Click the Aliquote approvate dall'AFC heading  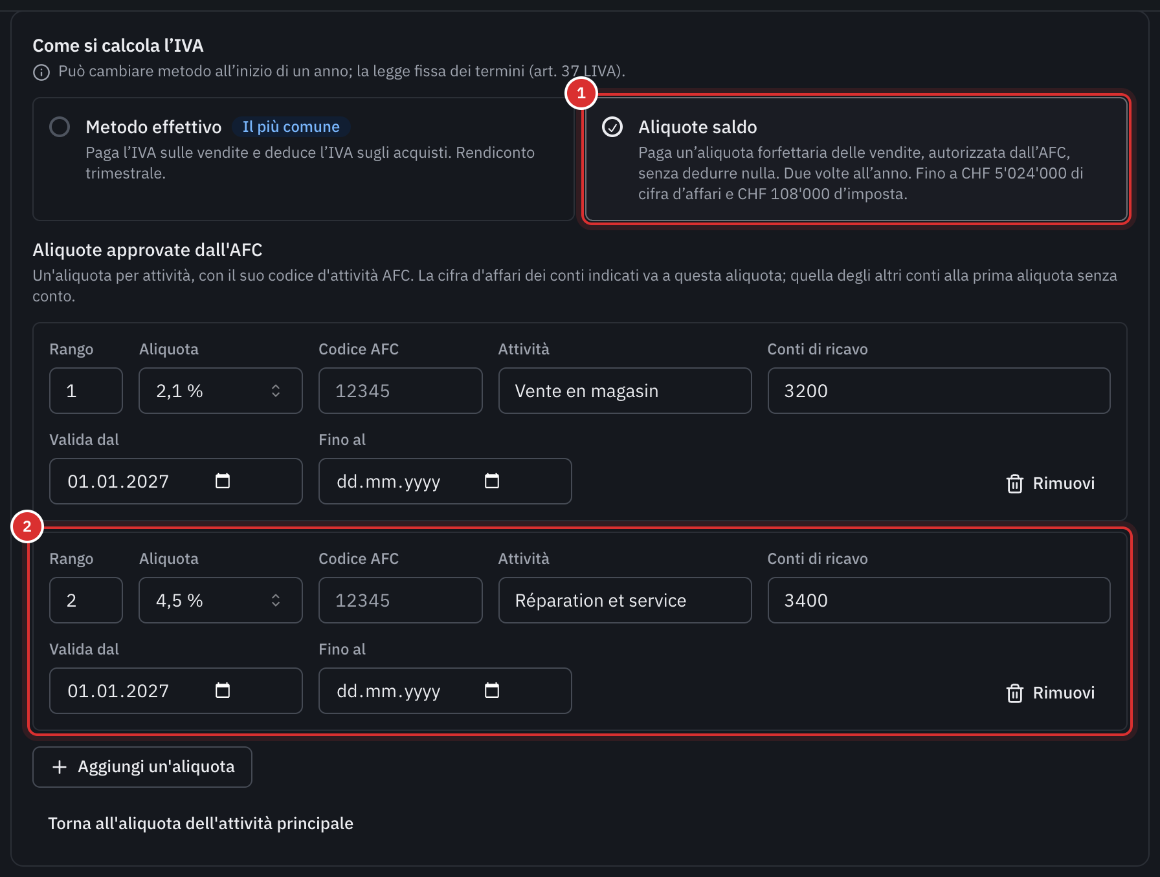coord(148,250)
